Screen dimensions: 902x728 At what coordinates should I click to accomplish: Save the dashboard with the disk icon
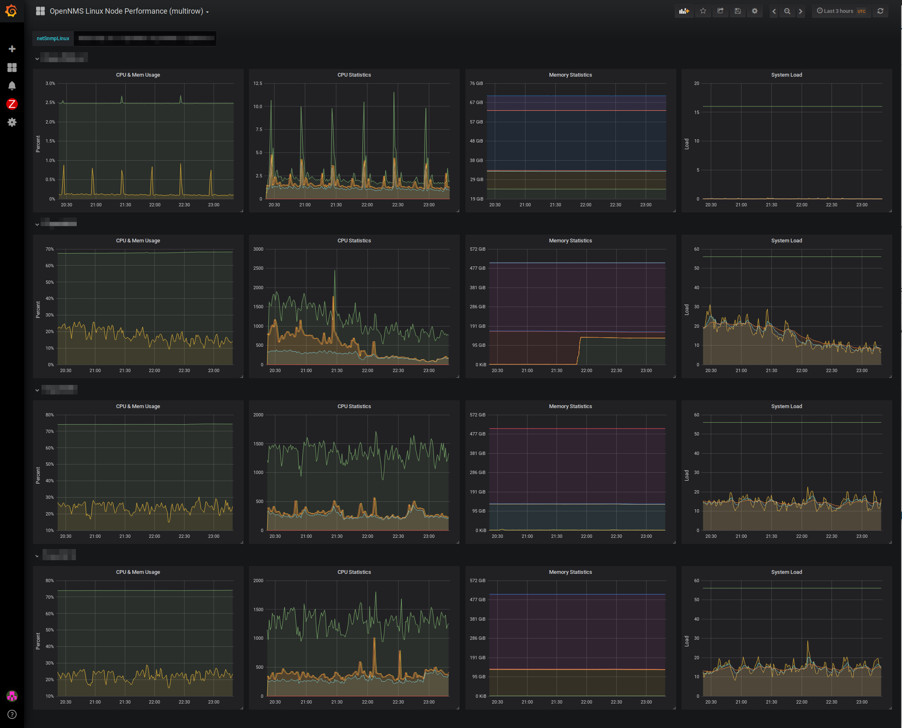click(x=737, y=11)
